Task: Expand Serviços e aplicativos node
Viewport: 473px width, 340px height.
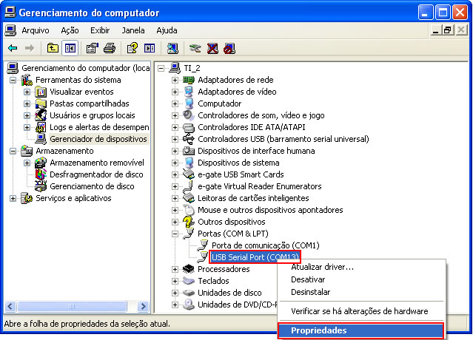Action: click(13, 198)
